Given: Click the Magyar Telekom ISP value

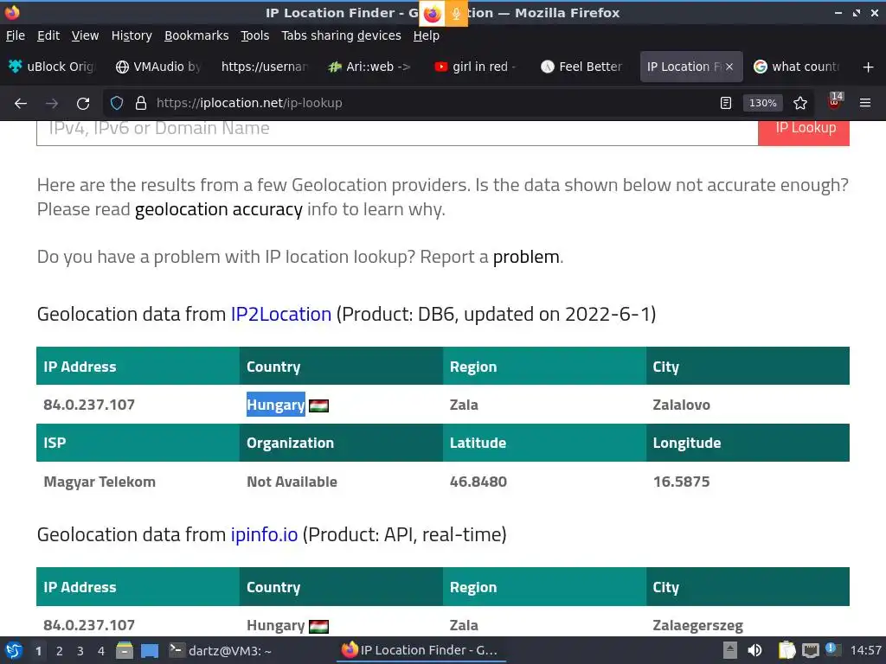Looking at the screenshot, I should point(100,482).
